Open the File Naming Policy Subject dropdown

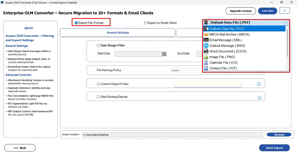click(214, 70)
